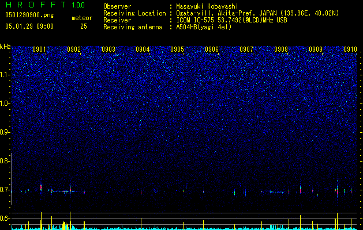Click the 0907 time marker
The width and height of the screenshot is (363, 230).
pyautogui.click(x=246, y=49)
